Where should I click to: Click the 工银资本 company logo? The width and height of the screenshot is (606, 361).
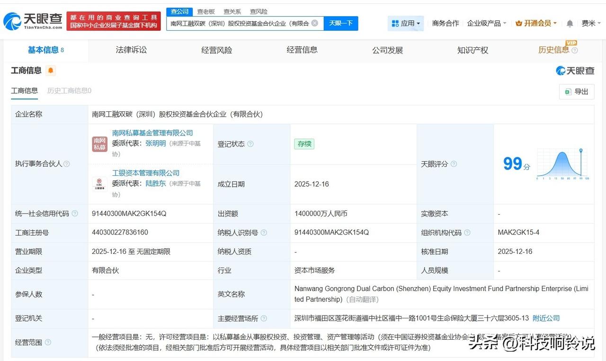[x=100, y=184]
